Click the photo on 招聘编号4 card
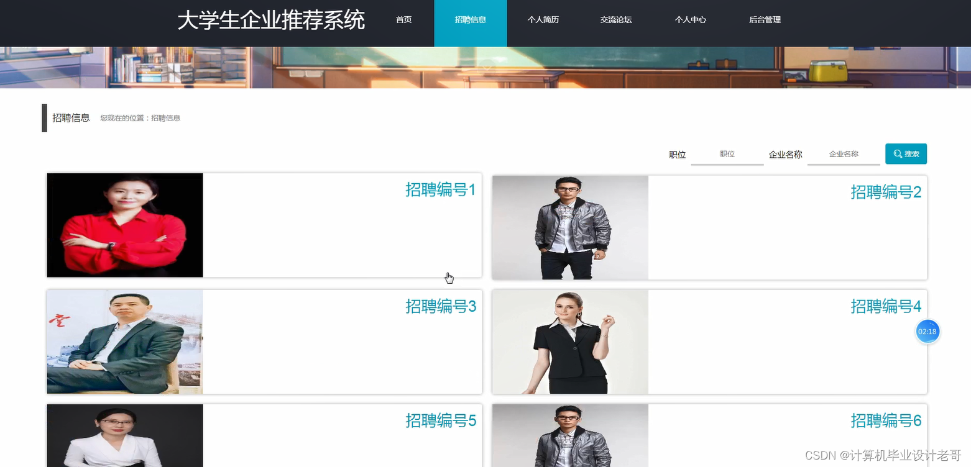Viewport: 971px width, 467px height. [570, 342]
